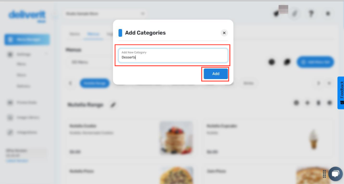The width and height of the screenshot is (344, 184).
Task: Click the notification bell icon in the top bar
Action: point(276,13)
